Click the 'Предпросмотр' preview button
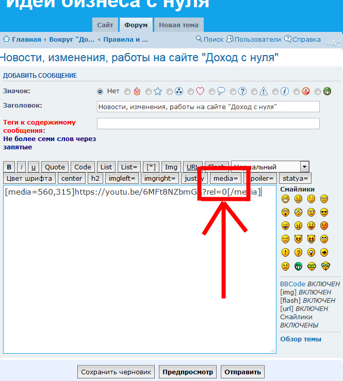Image resolution: width=343 pixels, height=381 pixels. coord(188,372)
